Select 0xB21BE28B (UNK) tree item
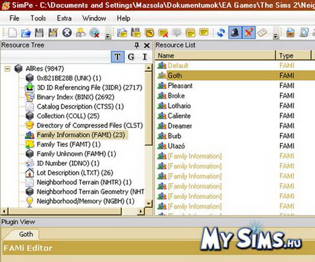Image resolution: width=315 pixels, height=262 pixels. pos(69,78)
